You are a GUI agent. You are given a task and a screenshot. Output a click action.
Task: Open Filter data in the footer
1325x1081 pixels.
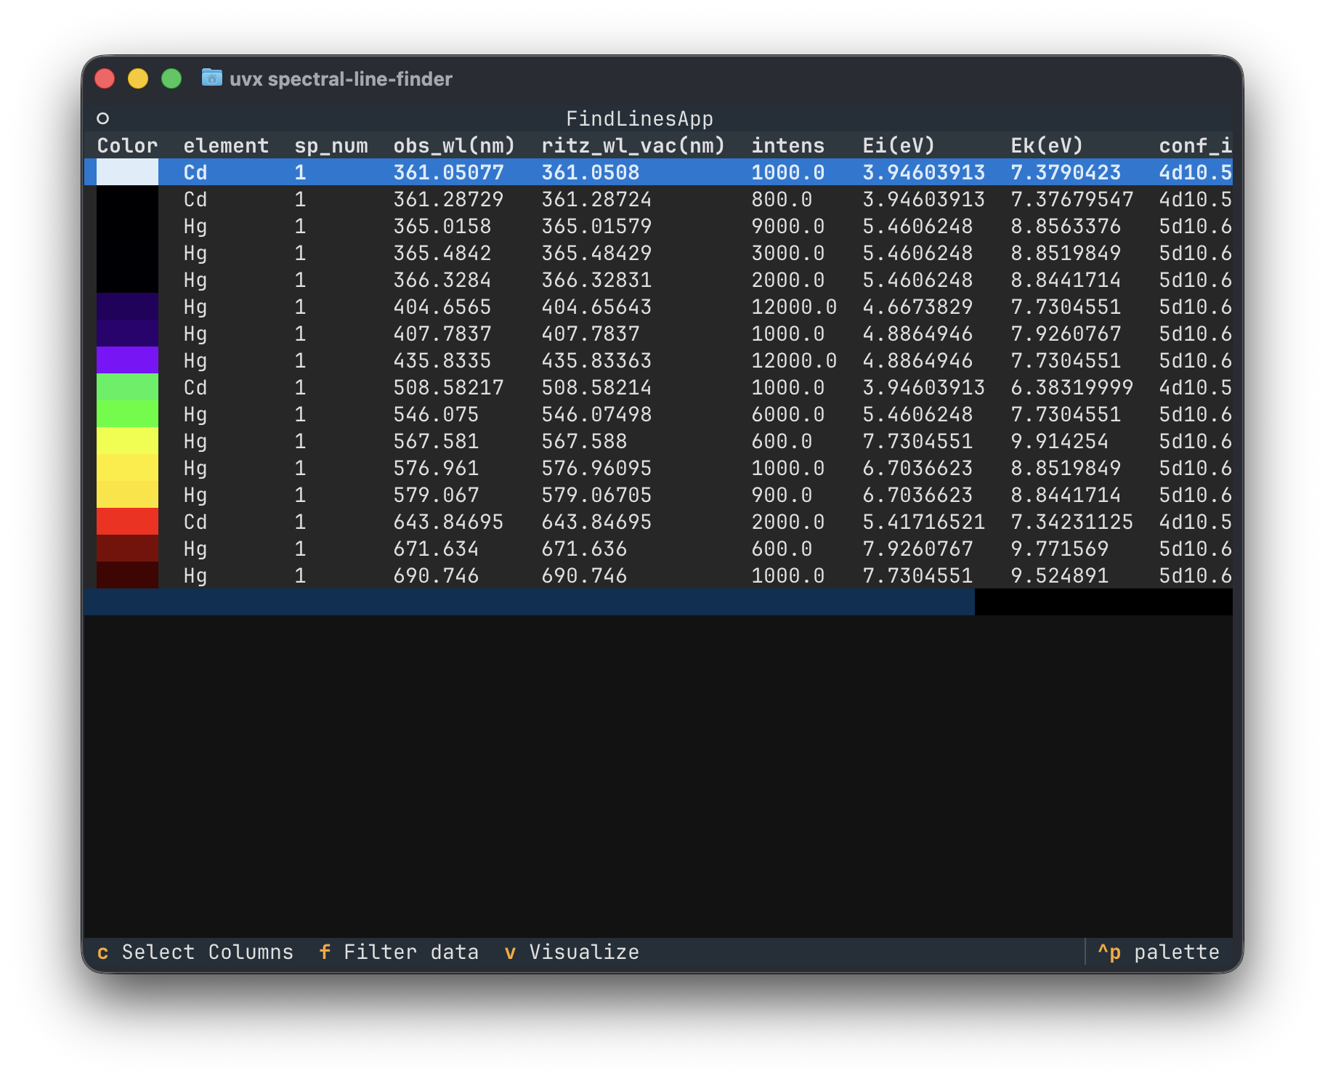point(398,952)
